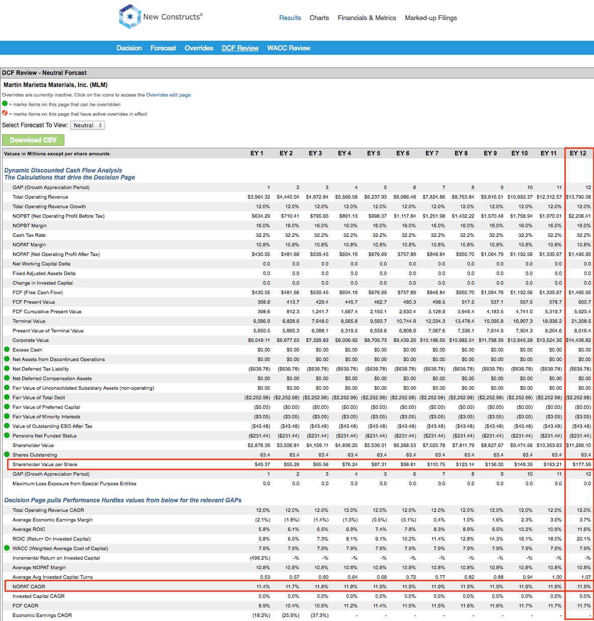Open Financials & Metrics menu
Image resolution: width=594 pixels, height=621 pixels.
(x=367, y=18)
